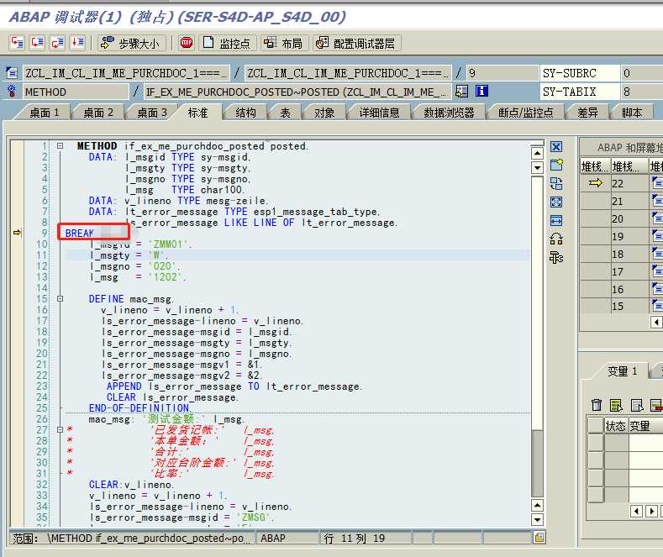Switch to the 脚本 tab
The width and height of the screenshot is (663, 557).
tap(632, 113)
